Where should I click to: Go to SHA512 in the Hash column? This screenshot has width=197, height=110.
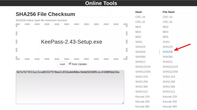140,62
